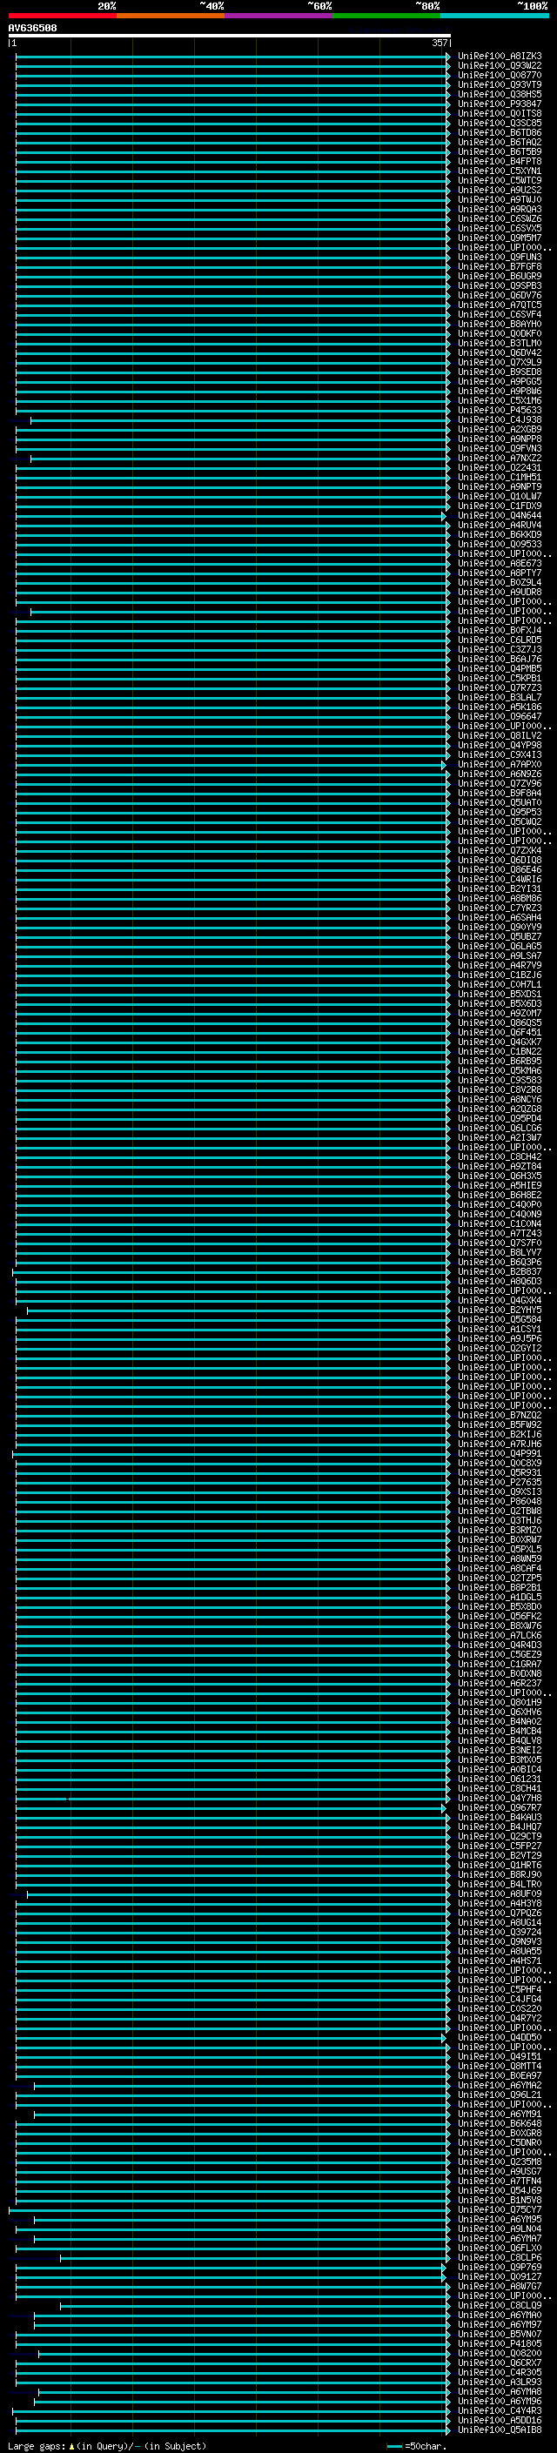Image resolution: width=557 pixels, height=2453 pixels.
Task: Open hit UniRef100_A8IZK3
Action: click(499, 57)
